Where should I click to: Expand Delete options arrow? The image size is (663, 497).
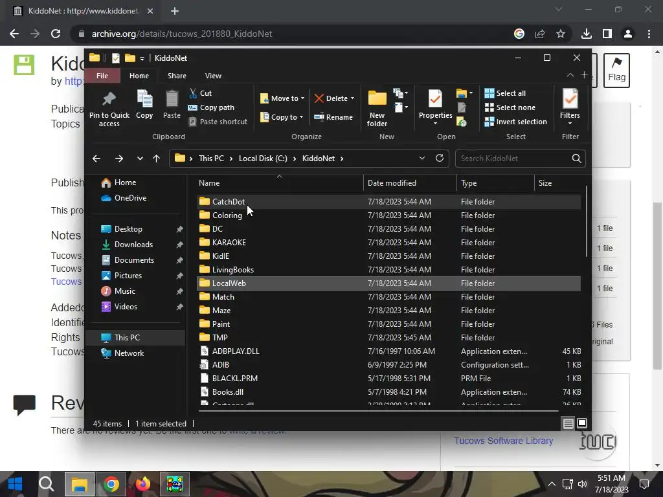tap(353, 98)
